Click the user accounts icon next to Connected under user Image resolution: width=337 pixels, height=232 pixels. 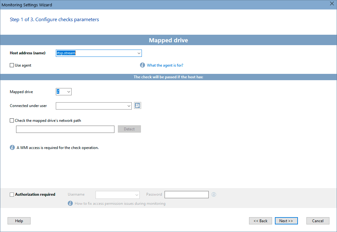[x=137, y=106]
